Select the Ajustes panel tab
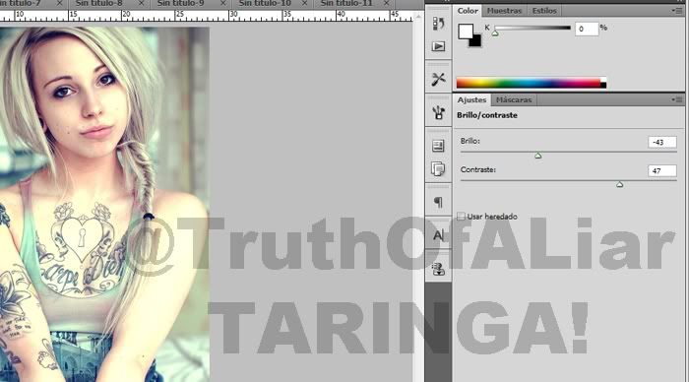The image size is (689, 382). [471, 99]
